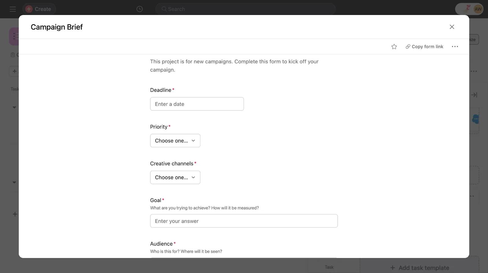Open the Creative channels dropdown
This screenshot has height=273, width=488.
click(x=175, y=177)
